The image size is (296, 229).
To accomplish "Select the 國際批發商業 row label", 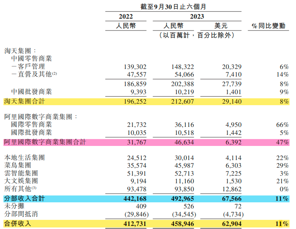I will click(31, 133).
